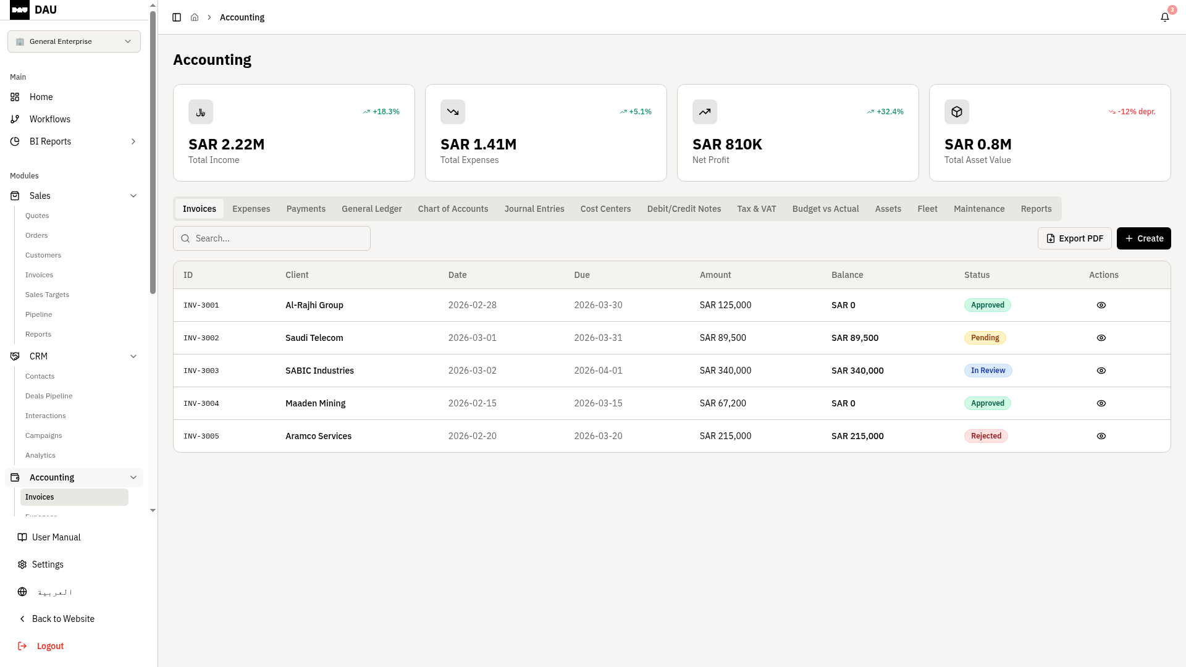Image resolution: width=1186 pixels, height=667 pixels.
Task: Go to home breadcrumb icon
Action: (195, 17)
